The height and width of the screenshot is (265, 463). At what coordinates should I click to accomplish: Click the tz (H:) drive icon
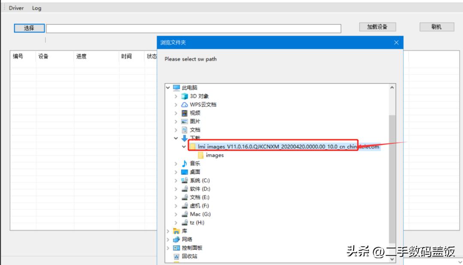[x=184, y=223]
